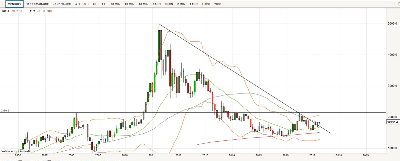
Task: Select the 10 MIN timeframe
Action: pyautogui.click(x=143, y=4)
